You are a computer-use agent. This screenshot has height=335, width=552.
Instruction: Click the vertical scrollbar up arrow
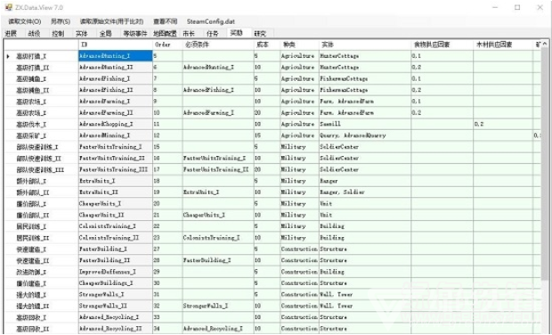(544, 44)
